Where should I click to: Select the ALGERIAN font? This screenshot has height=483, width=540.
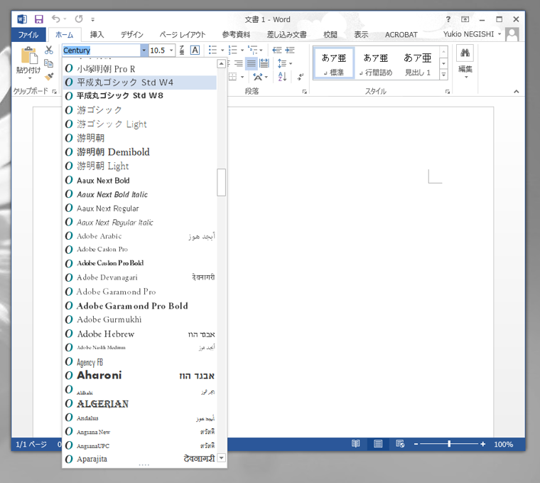pyautogui.click(x=139, y=404)
